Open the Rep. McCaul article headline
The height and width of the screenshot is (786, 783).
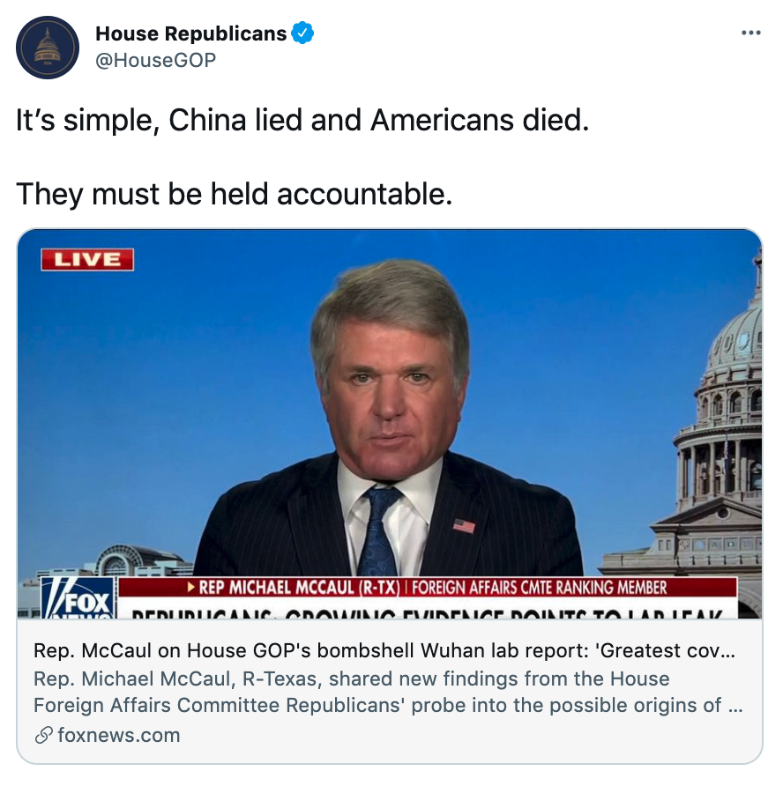point(384,650)
